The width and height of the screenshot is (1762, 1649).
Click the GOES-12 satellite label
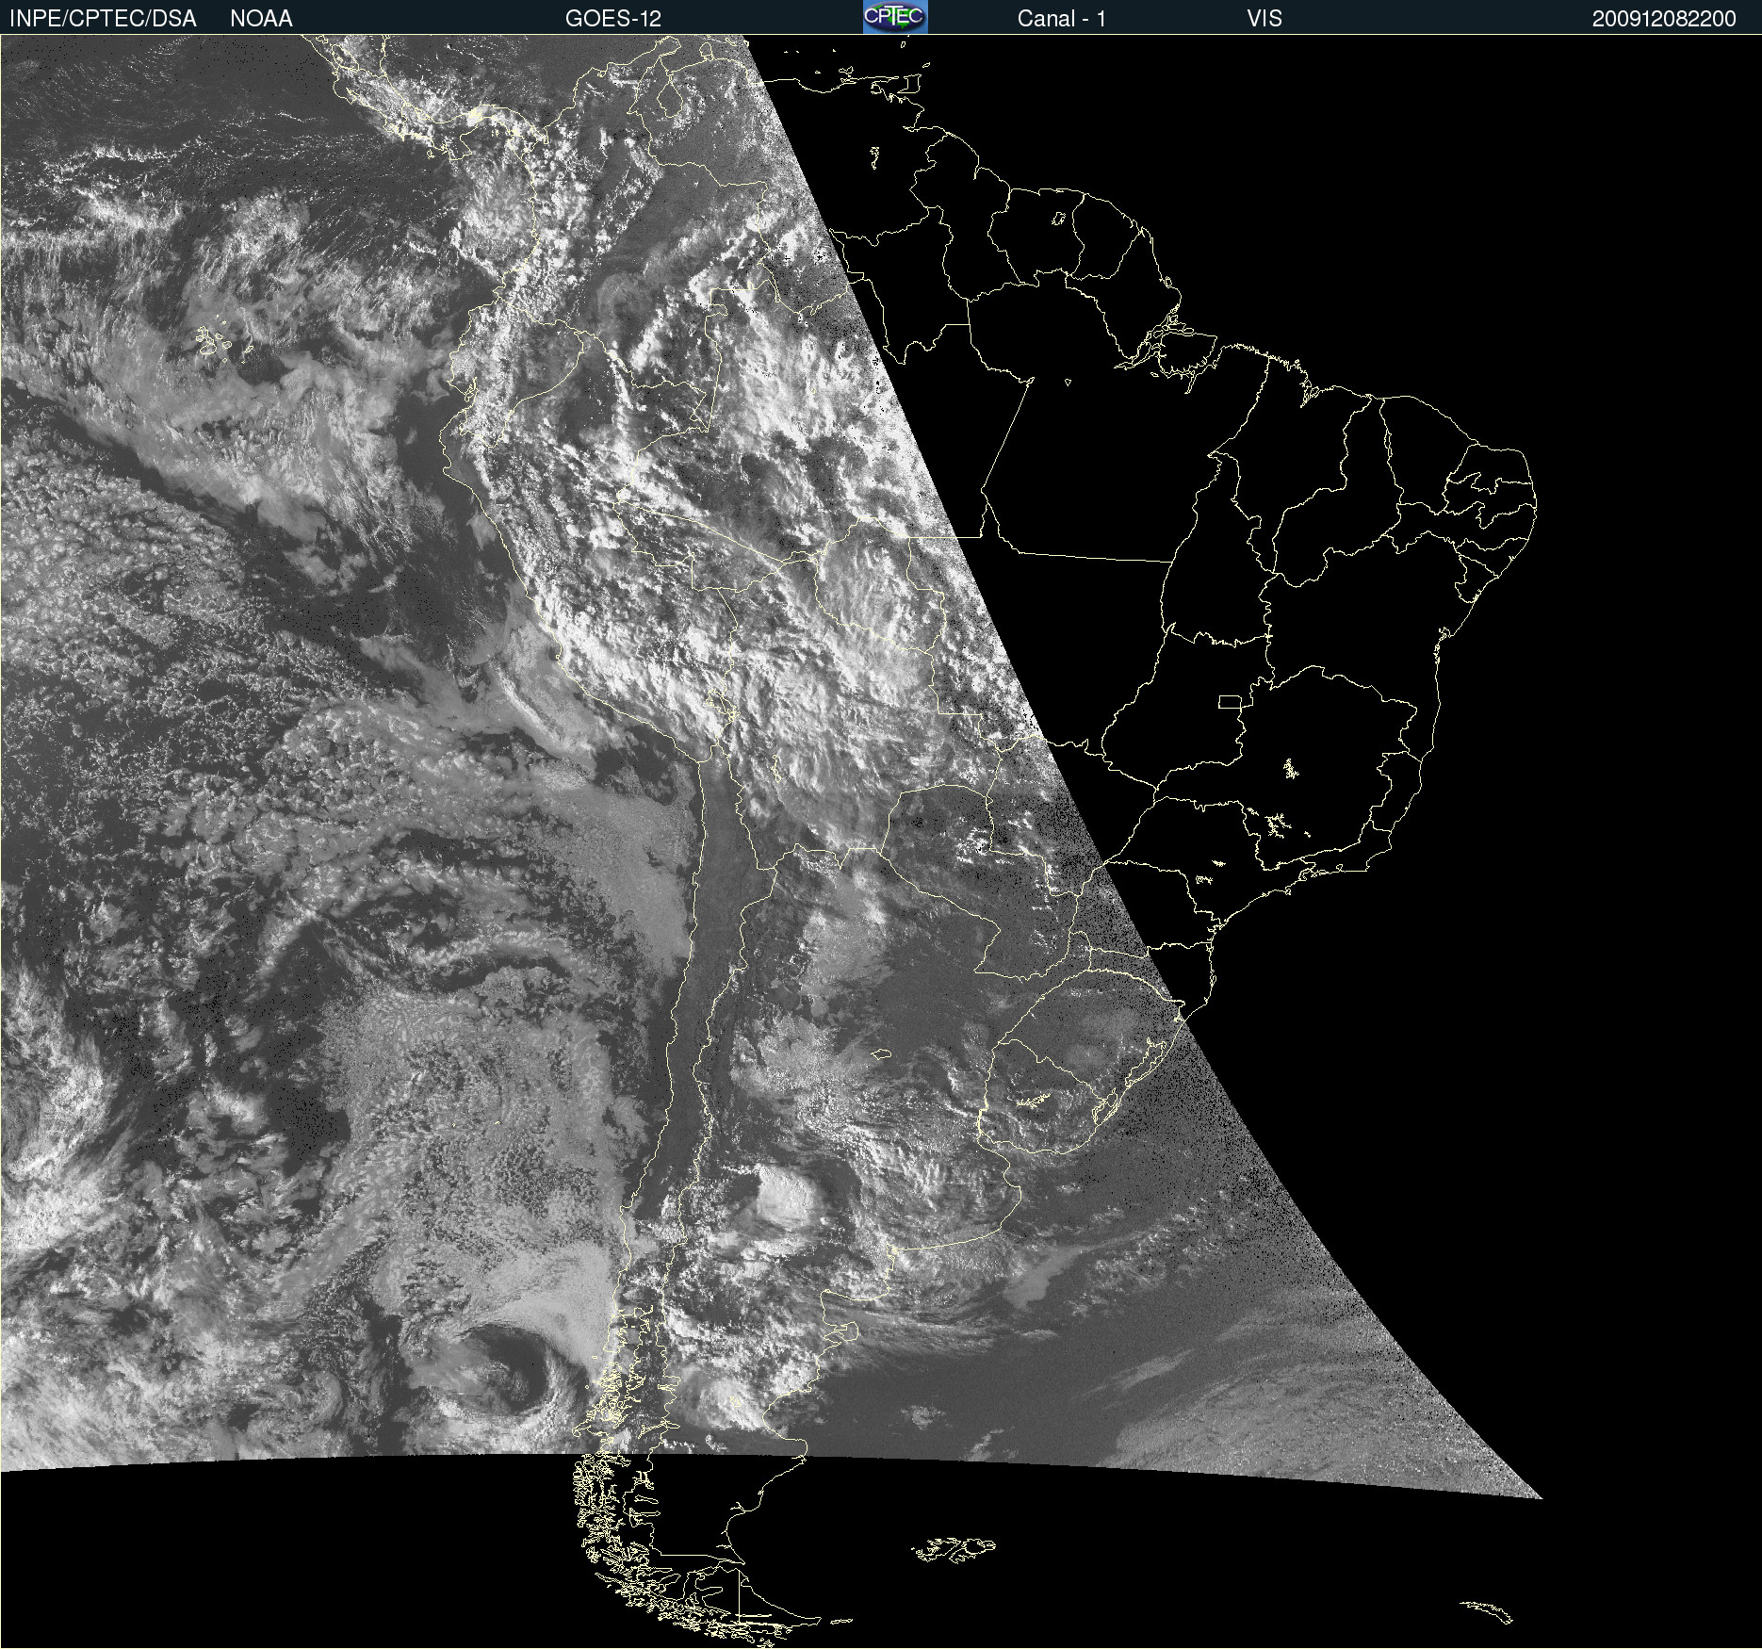pyautogui.click(x=613, y=19)
